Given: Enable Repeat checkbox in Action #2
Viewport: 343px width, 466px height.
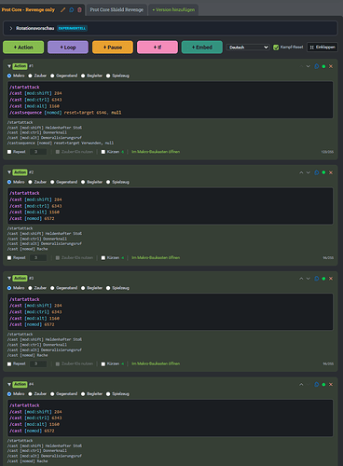Looking at the screenshot, I should (x=9, y=258).
